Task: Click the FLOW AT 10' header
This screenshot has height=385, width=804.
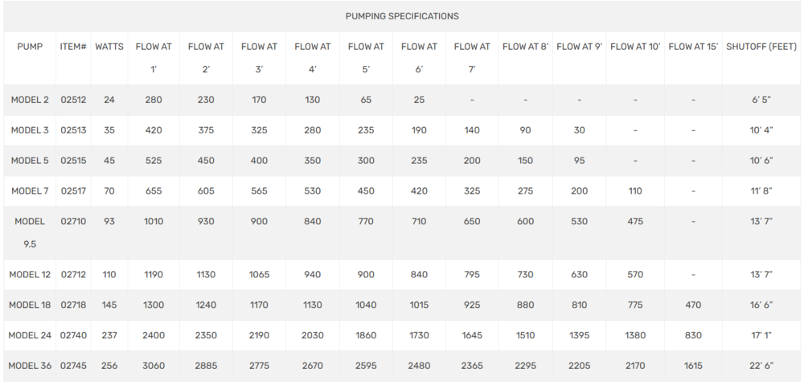Action: tap(635, 47)
